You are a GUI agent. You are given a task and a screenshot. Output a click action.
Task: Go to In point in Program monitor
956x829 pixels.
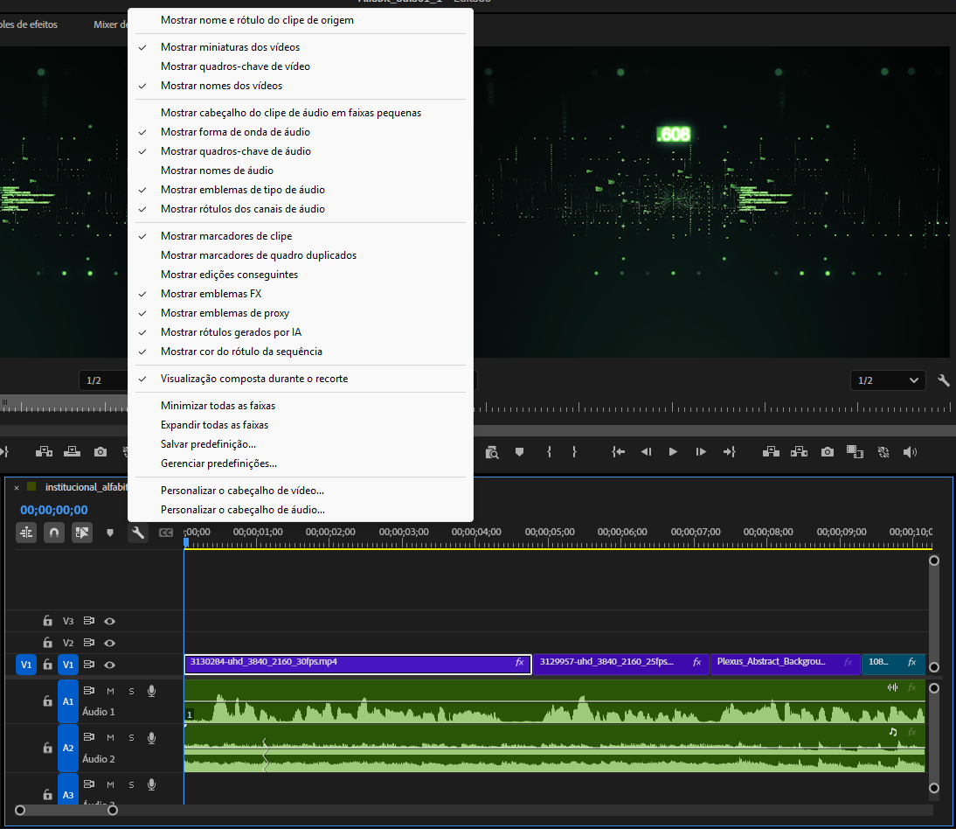[618, 452]
